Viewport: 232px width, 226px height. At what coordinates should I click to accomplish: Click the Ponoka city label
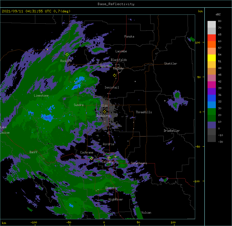pyautogui.click(x=129, y=37)
